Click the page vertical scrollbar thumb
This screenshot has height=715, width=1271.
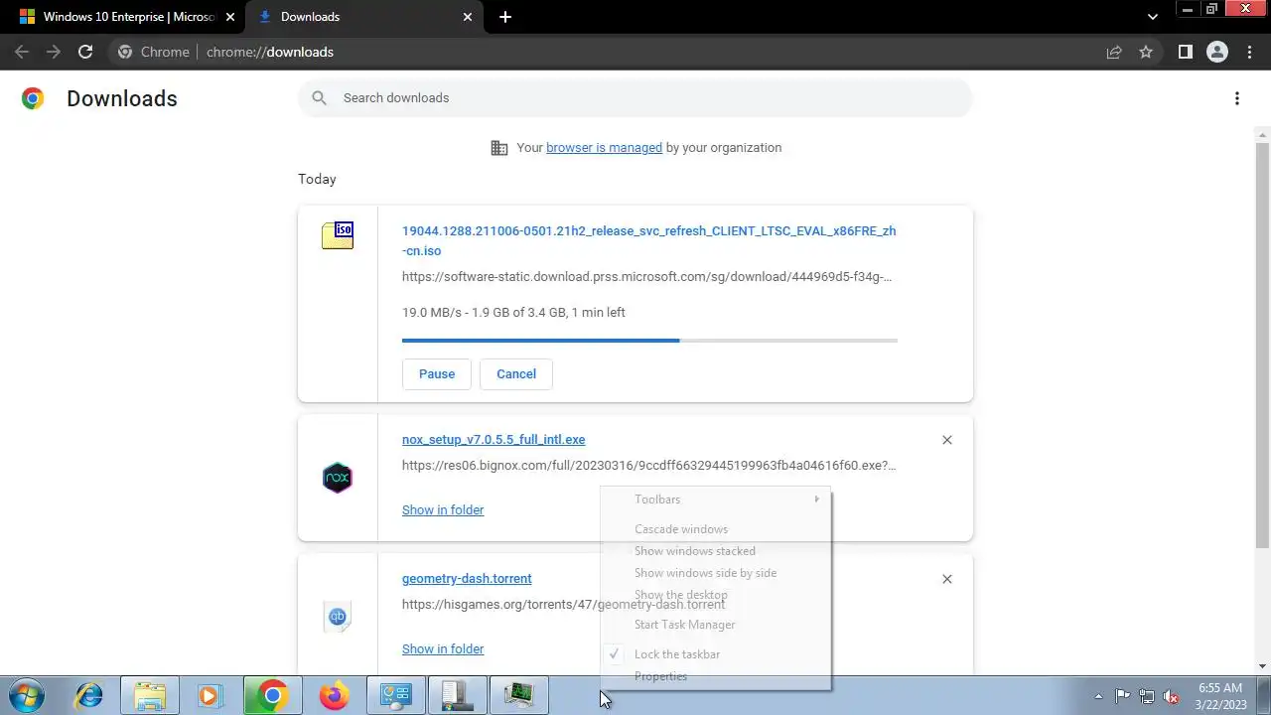point(1263,344)
